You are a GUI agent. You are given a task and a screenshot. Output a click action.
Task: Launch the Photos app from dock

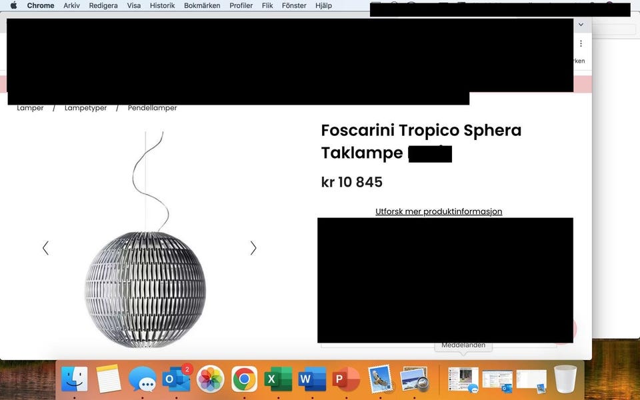pos(211,379)
